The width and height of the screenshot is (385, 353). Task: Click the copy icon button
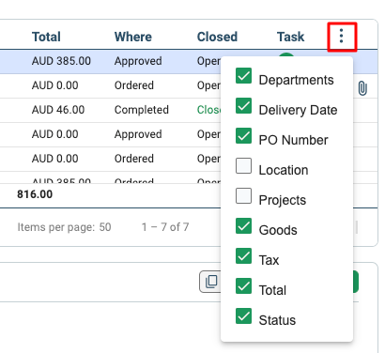click(210, 282)
